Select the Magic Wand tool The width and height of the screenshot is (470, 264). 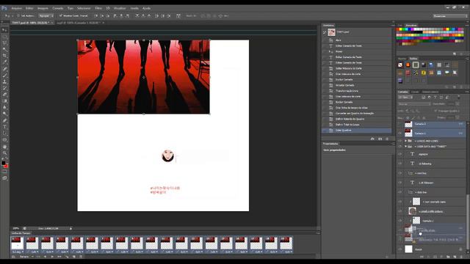4,49
